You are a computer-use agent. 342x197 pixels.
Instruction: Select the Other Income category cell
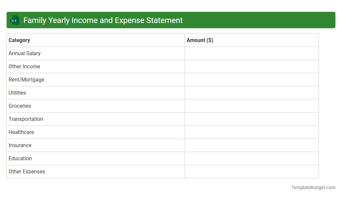[x=24, y=66]
